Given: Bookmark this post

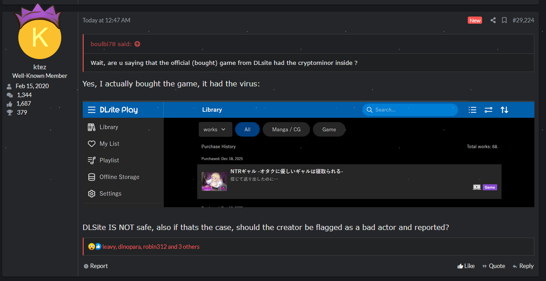Looking at the screenshot, I should [504, 20].
